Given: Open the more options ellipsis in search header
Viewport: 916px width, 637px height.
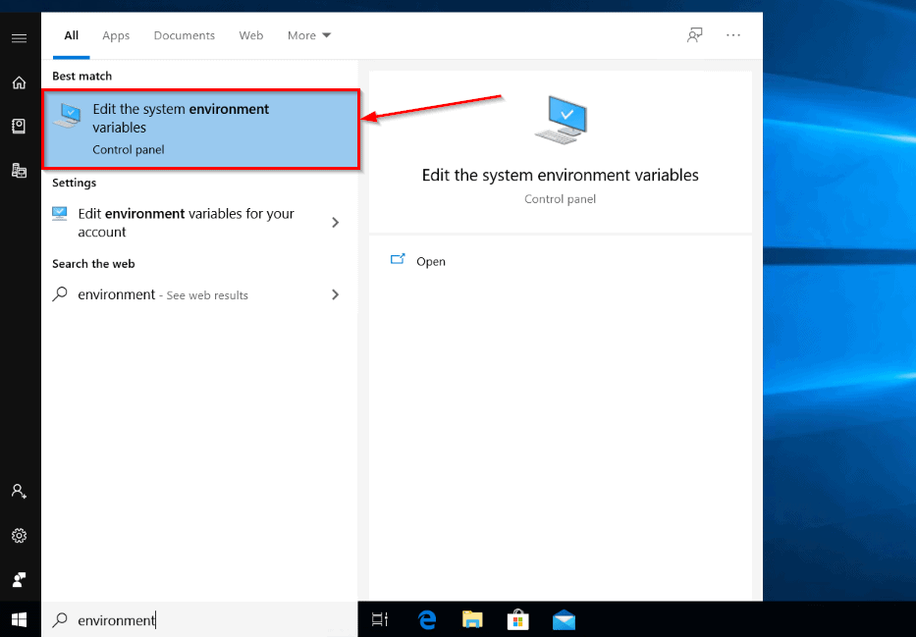Looking at the screenshot, I should (x=733, y=34).
